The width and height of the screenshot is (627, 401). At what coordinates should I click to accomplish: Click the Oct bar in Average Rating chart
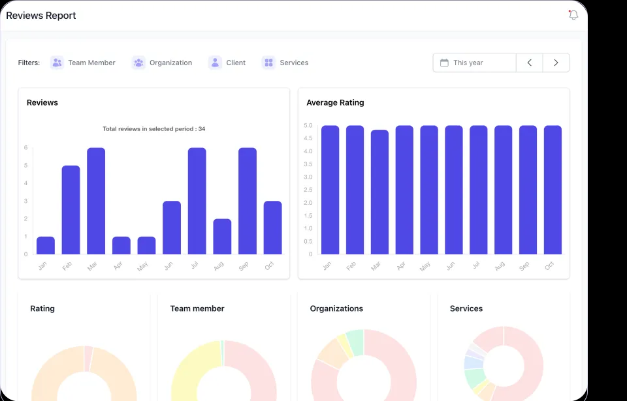pos(553,190)
